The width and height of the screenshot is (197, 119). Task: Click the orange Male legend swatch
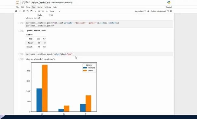[x=85, y=71]
